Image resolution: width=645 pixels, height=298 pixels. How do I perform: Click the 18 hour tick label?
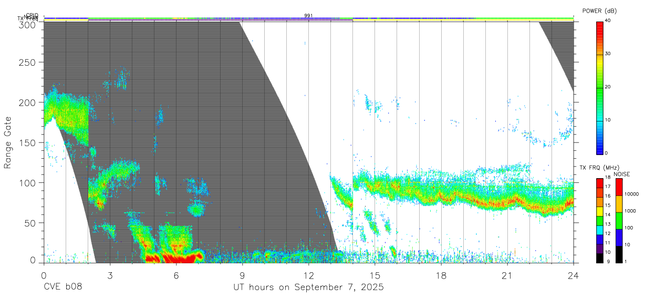pos(441,276)
